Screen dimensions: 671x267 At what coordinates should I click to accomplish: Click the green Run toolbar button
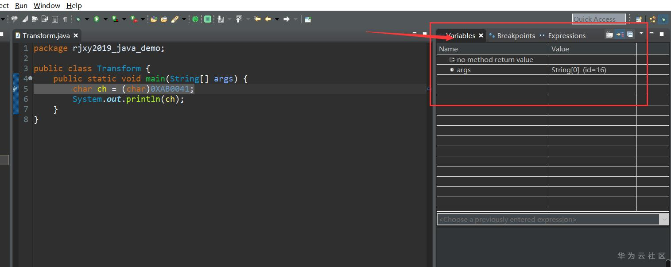(96, 19)
